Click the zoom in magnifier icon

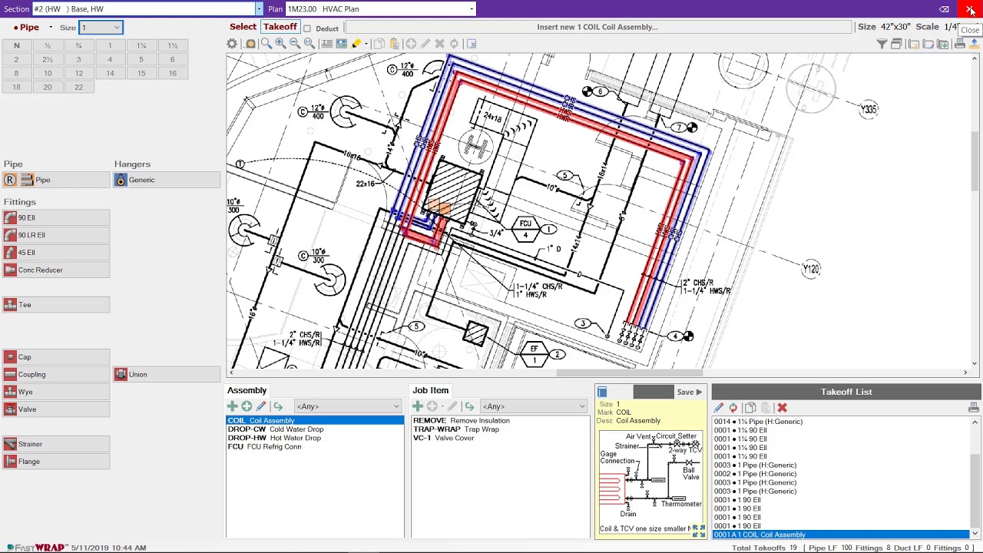pyautogui.click(x=280, y=44)
